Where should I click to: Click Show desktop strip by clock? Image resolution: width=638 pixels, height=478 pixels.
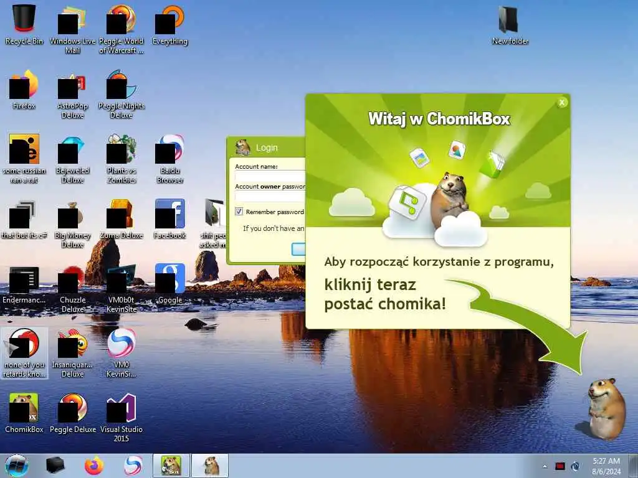(x=633, y=466)
